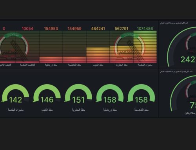Viewport: 196px width, 150px height.
Task: Click the large green value starting 242
Action: coord(188,60)
